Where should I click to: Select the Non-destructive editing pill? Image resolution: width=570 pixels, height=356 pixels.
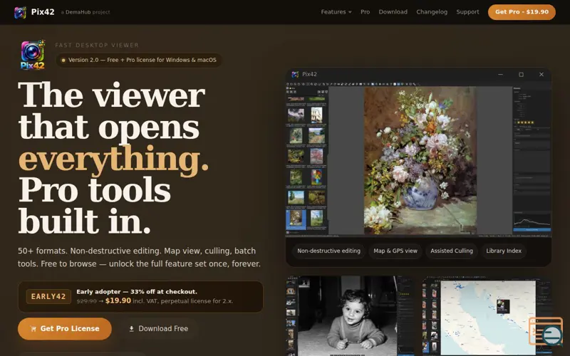[x=328, y=251]
